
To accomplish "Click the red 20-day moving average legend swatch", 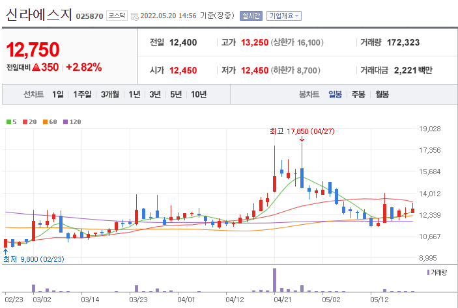I will (25, 122).
